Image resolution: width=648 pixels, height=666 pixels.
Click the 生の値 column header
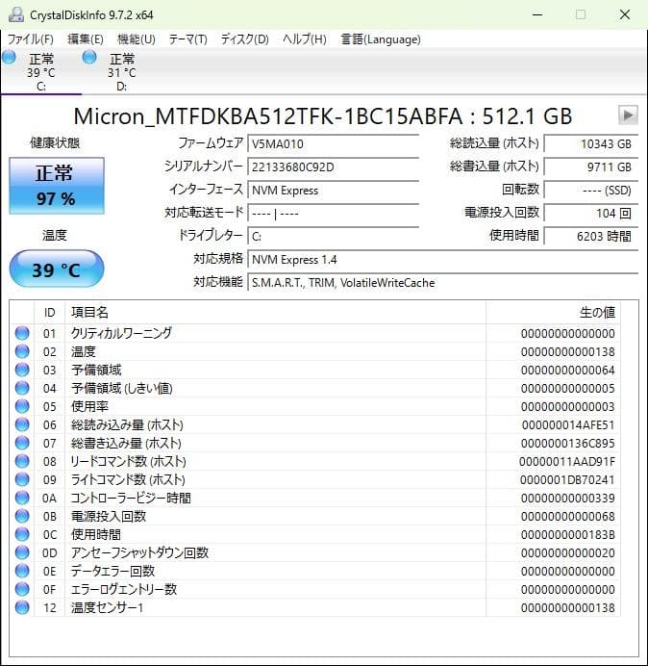tap(554, 313)
